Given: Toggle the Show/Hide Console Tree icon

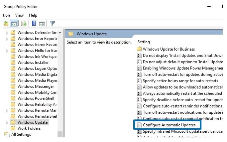Looking at the screenshot, I should 14,24.
